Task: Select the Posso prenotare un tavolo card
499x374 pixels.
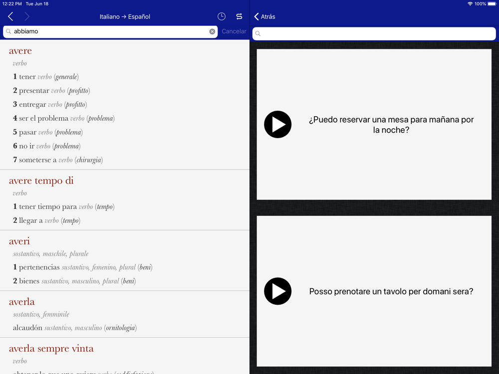Action: point(374,291)
